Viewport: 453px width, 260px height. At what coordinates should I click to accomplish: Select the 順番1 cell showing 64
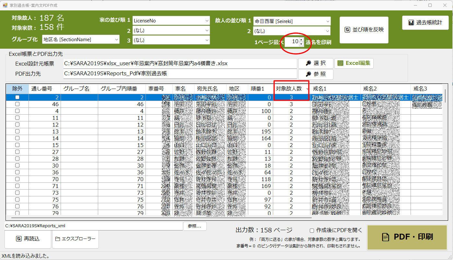point(261,172)
